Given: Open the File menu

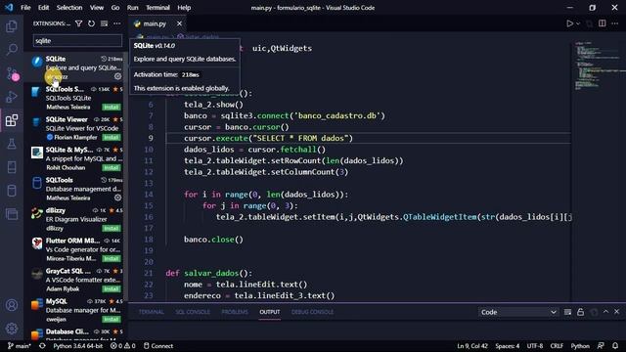Looking at the screenshot, I should (x=25, y=8).
